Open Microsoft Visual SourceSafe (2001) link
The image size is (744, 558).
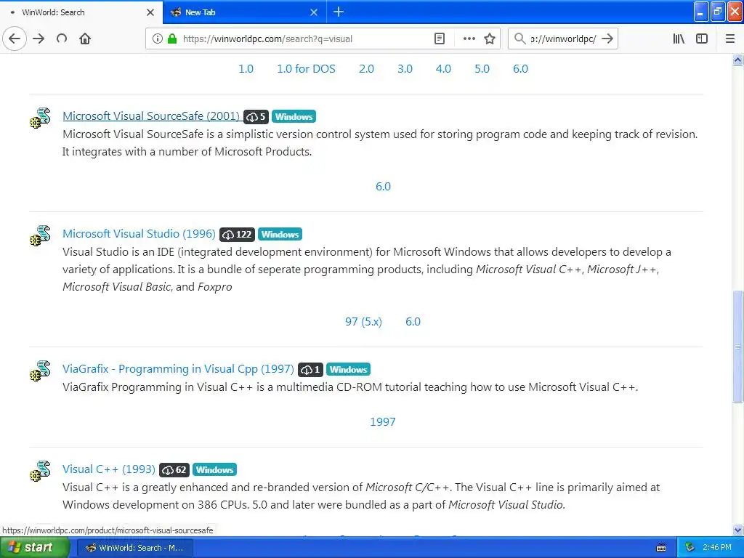point(151,116)
